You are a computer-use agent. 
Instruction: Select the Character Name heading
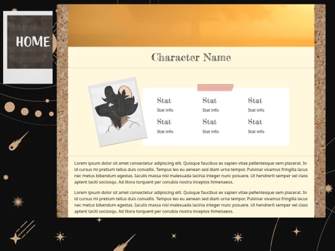pyautogui.click(x=191, y=58)
